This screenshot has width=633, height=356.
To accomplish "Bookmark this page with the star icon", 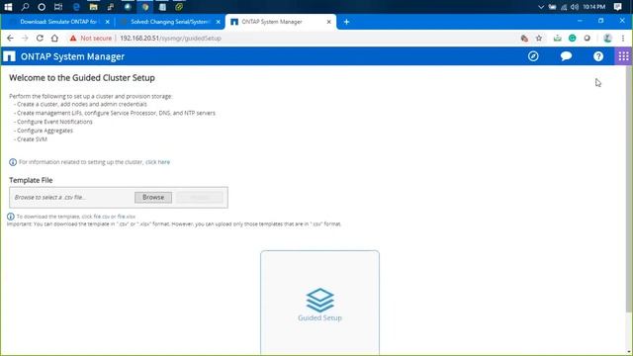I will tap(539, 38).
